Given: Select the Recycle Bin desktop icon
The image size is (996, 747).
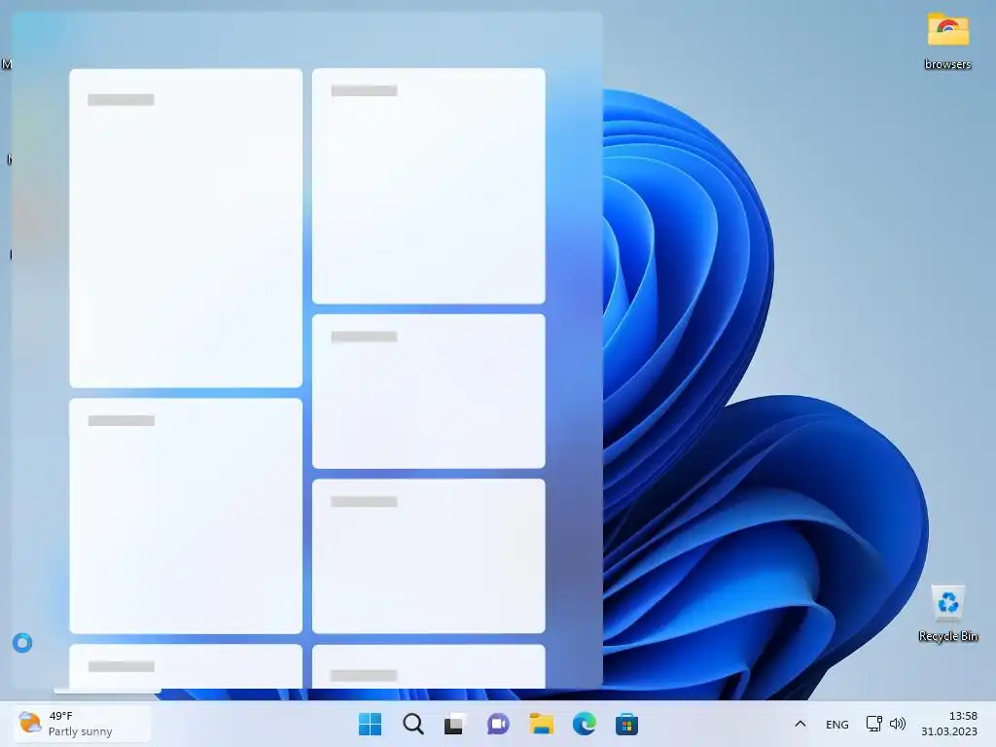Looking at the screenshot, I should click(x=947, y=613).
